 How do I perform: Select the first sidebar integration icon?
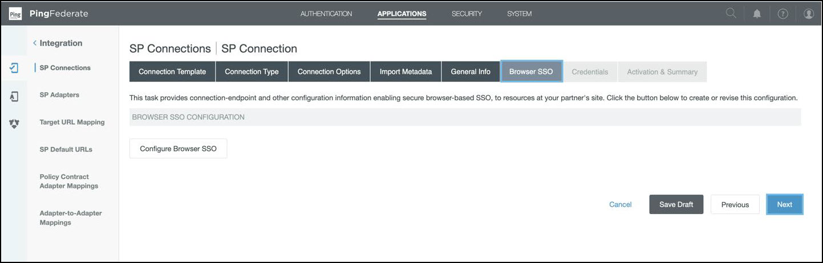pyautogui.click(x=14, y=68)
